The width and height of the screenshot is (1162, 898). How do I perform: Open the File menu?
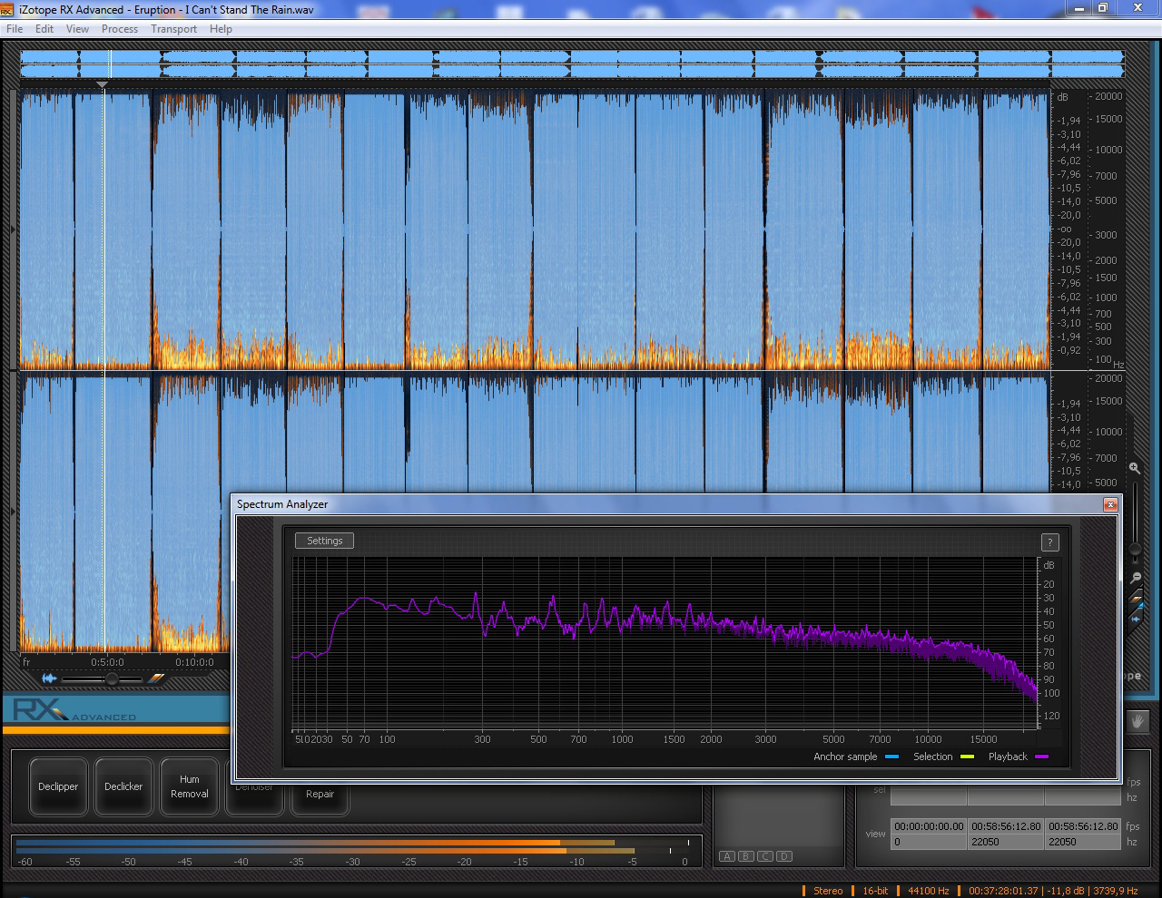(x=15, y=29)
